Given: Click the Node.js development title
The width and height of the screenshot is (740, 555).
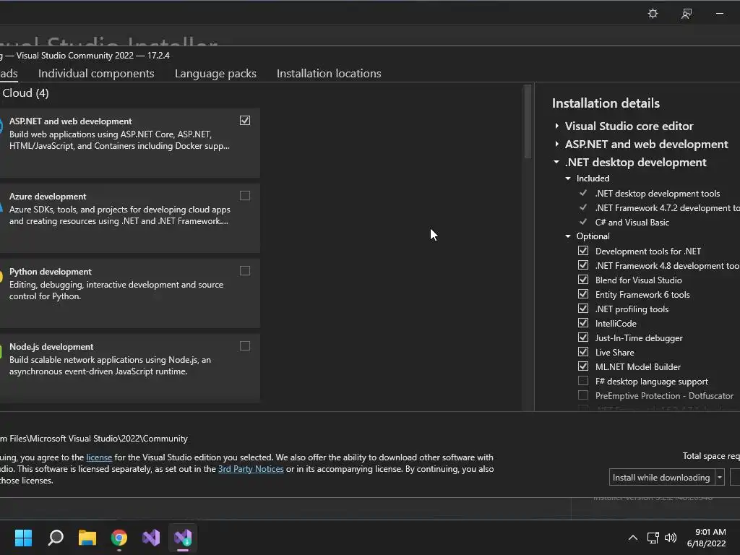Looking at the screenshot, I should [x=51, y=347].
